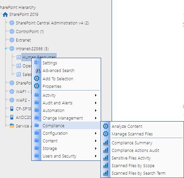Expand the CP-SP19 server node
Image resolution: width=184 pixels, height=178 pixels.
click(x=6, y=108)
